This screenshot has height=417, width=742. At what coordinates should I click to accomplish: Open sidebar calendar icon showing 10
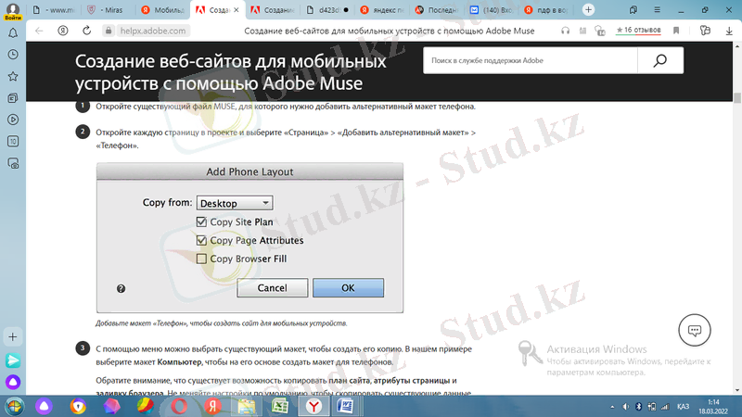click(13, 142)
